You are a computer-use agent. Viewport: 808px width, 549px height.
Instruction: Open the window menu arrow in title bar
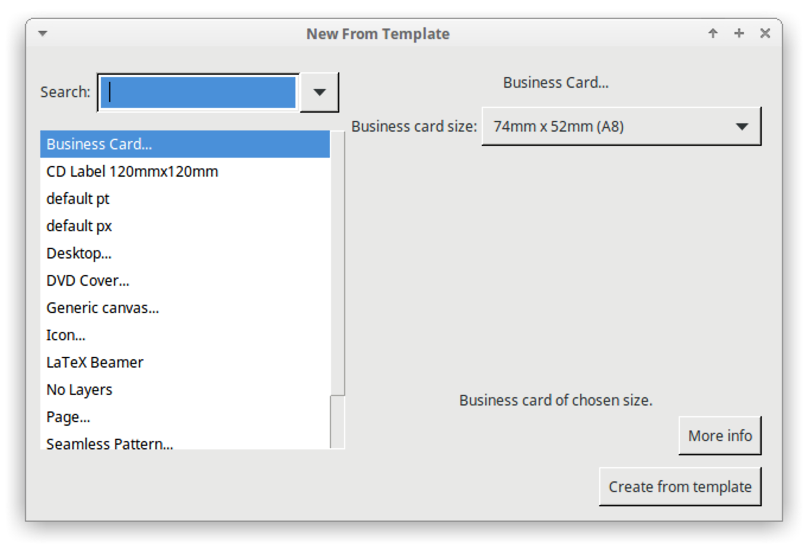coord(43,34)
